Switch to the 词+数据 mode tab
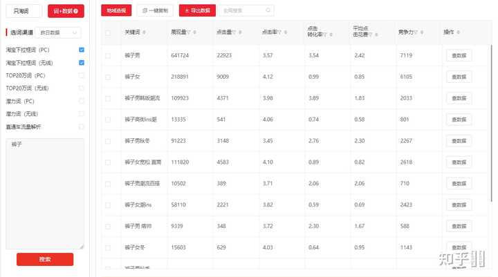 (66, 11)
